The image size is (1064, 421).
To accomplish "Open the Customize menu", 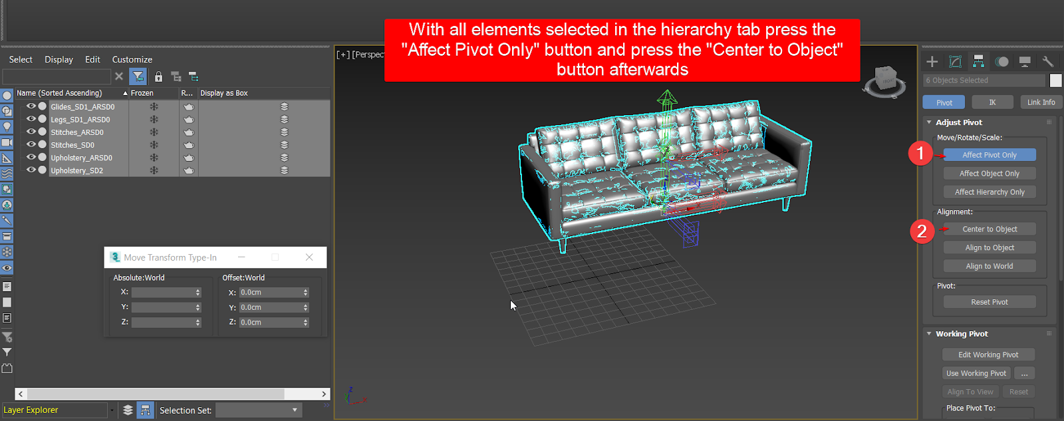I will [132, 59].
